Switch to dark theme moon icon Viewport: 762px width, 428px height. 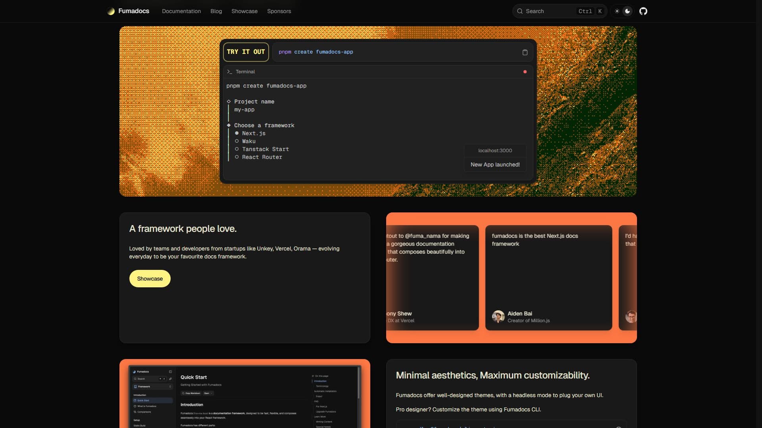tap(627, 11)
